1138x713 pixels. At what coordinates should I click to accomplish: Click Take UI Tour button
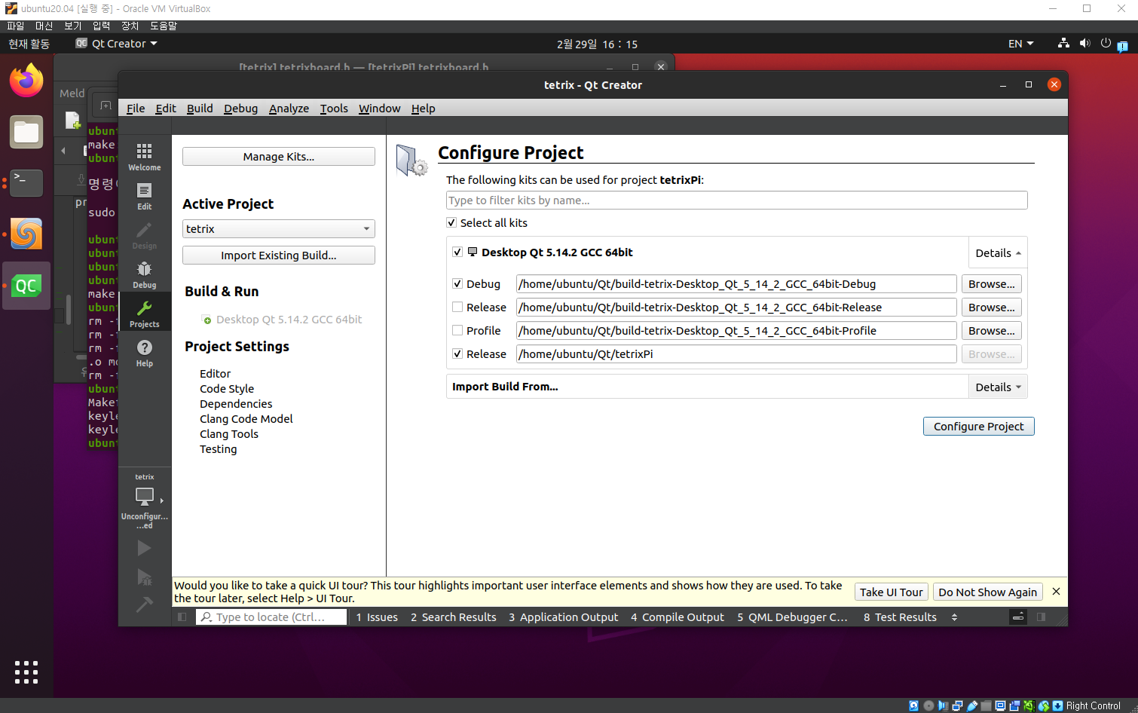point(891,592)
